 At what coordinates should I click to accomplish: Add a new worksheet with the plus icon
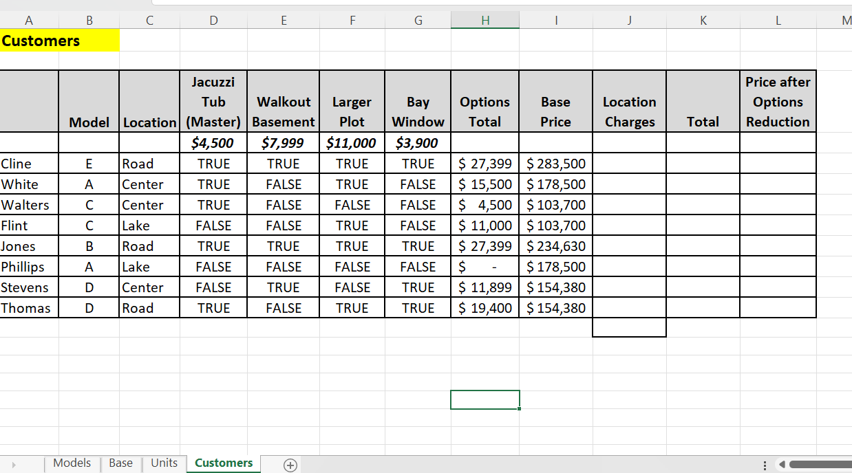(290, 465)
